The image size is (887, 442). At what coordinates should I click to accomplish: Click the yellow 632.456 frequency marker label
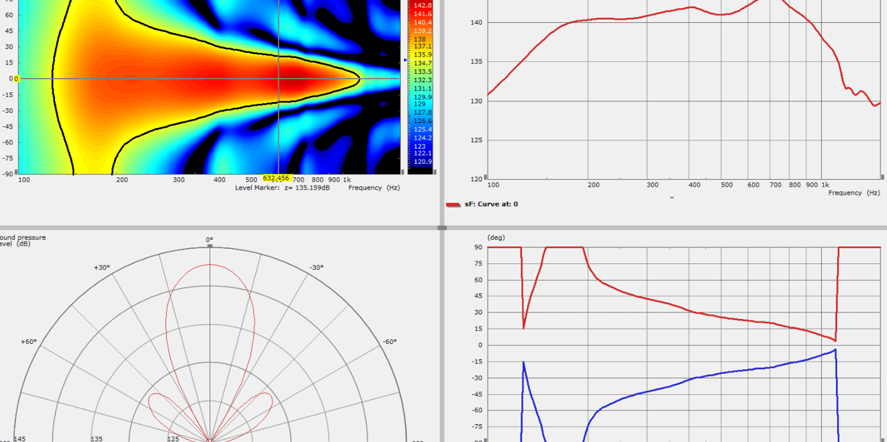click(276, 179)
